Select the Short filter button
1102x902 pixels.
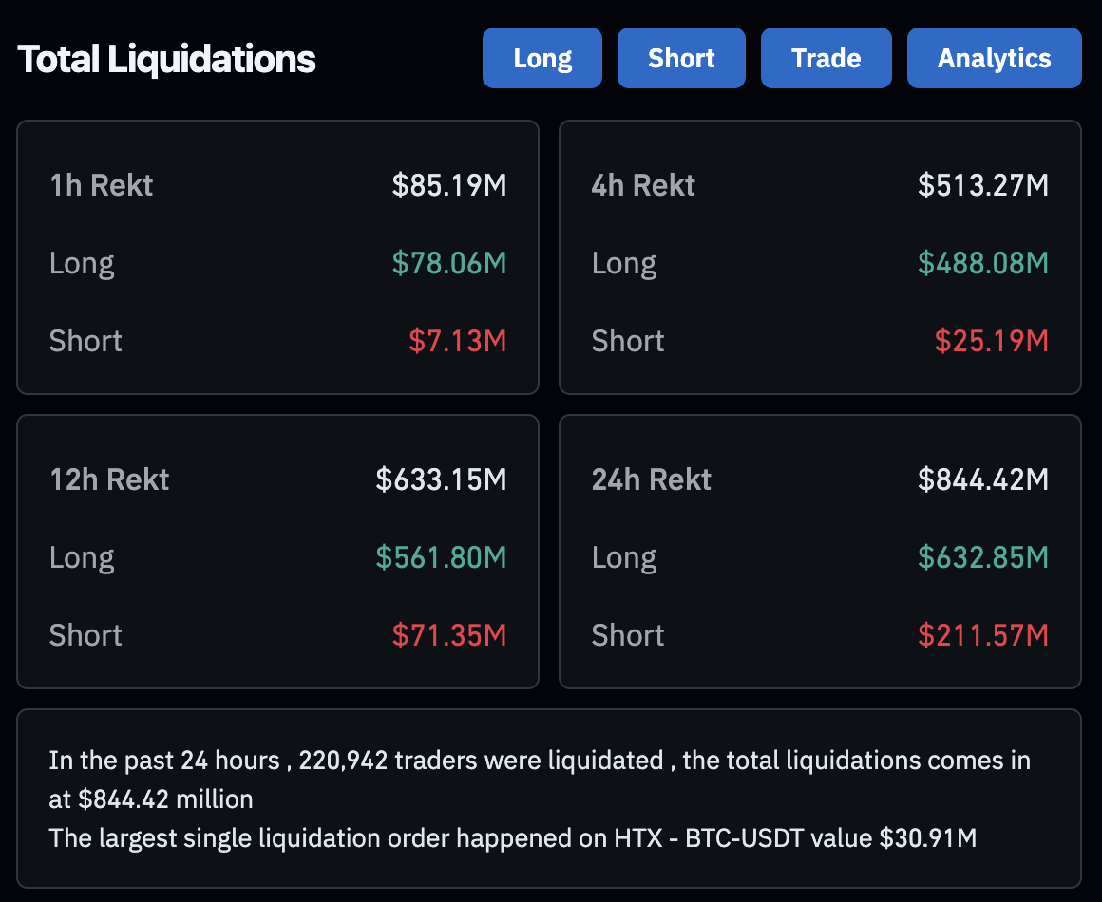point(681,58)
